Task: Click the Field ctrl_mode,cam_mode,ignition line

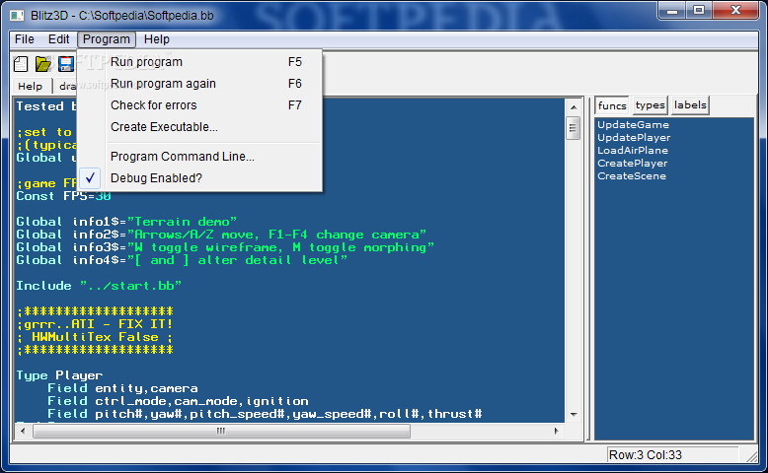Action: tap(178, 401)
